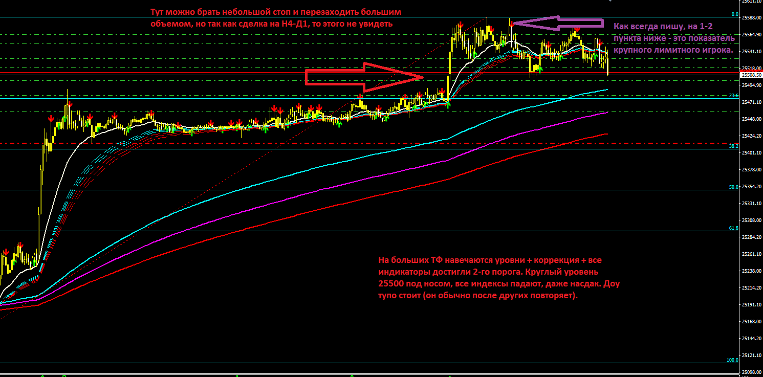This screenshot has width=763, height=377.
Task: Click price axis value 25121.10
Action: pyautogui.click(x=751, y=356)
